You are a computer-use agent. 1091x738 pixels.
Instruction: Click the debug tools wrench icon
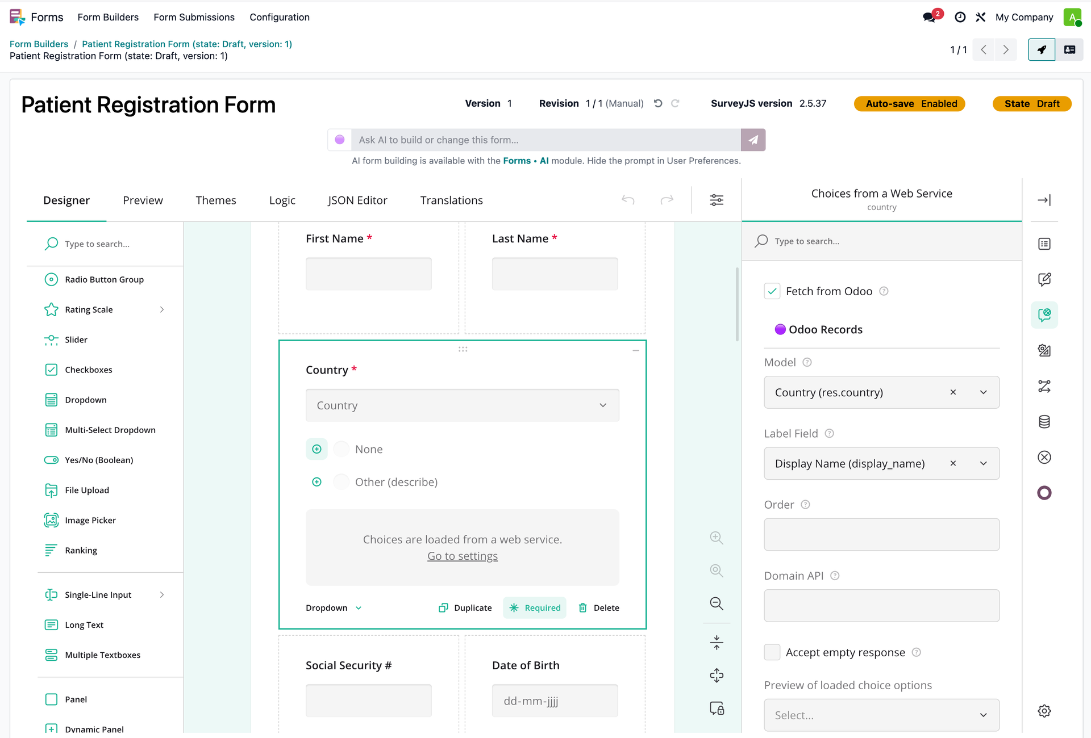click(x=981, y=17)
